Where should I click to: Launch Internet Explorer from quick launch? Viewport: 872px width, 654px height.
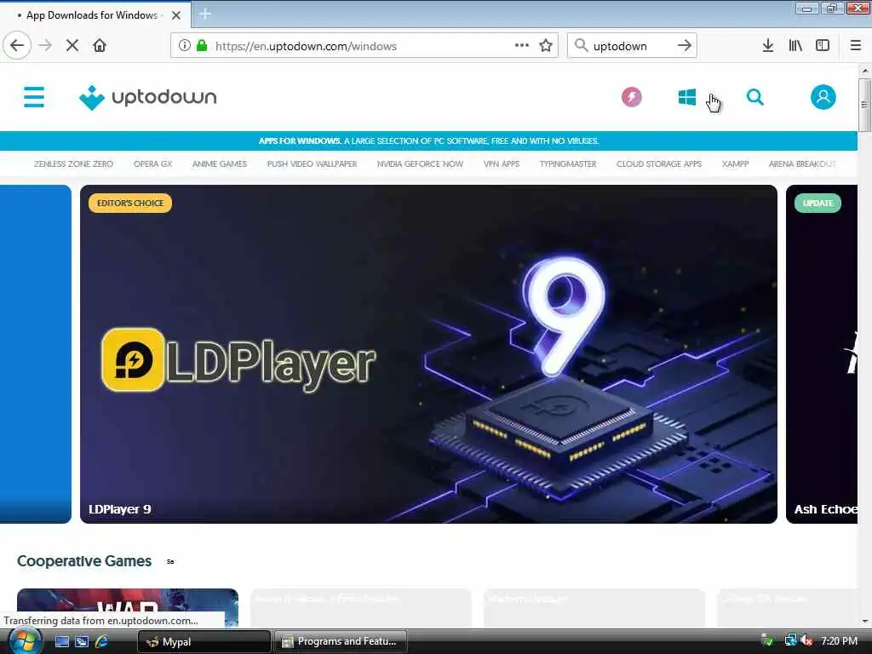pos(101,641)
